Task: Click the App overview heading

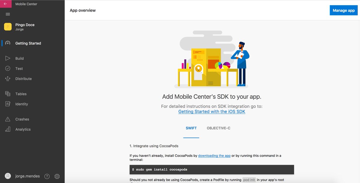Action: [x=83, y=10]
